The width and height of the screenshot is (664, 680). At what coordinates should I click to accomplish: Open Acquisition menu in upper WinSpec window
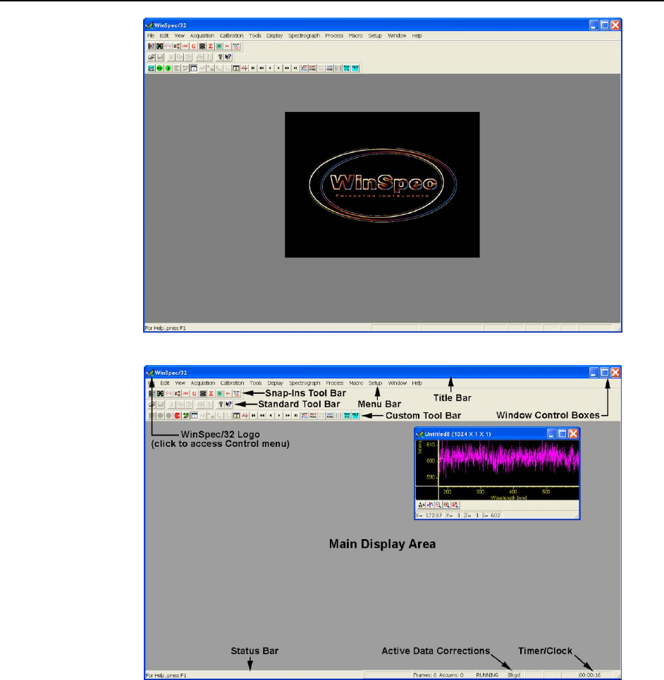coord(202,35)
